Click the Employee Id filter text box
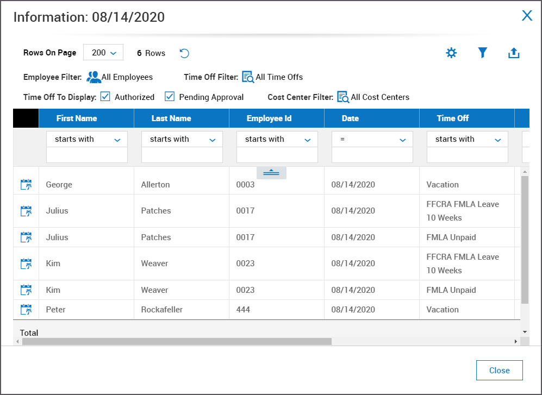 (x=277, y=155)
